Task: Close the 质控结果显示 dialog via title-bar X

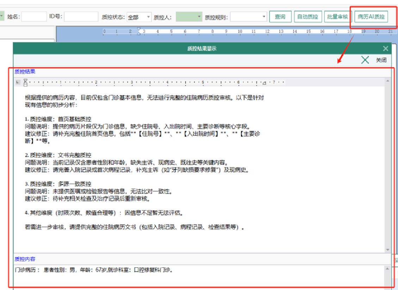Action: point(385,49)
